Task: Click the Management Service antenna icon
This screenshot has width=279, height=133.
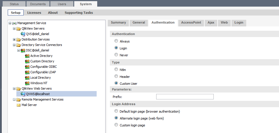Action: pos(14,23)
